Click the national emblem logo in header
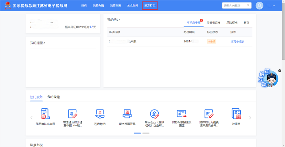This screenshot has height=147, width=285. coord(8,5)
